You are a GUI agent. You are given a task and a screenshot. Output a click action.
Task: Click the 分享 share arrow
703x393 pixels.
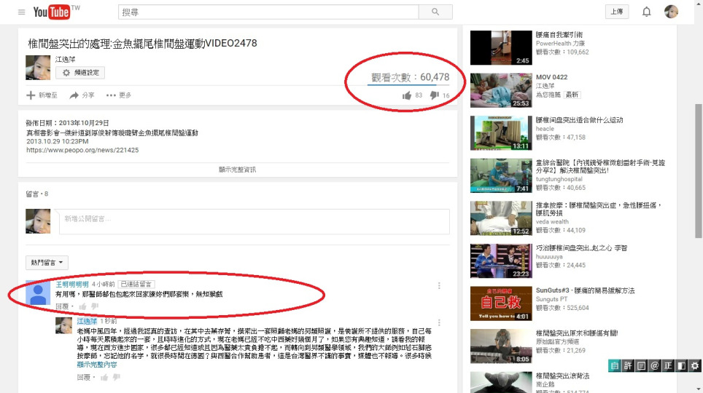82,95
